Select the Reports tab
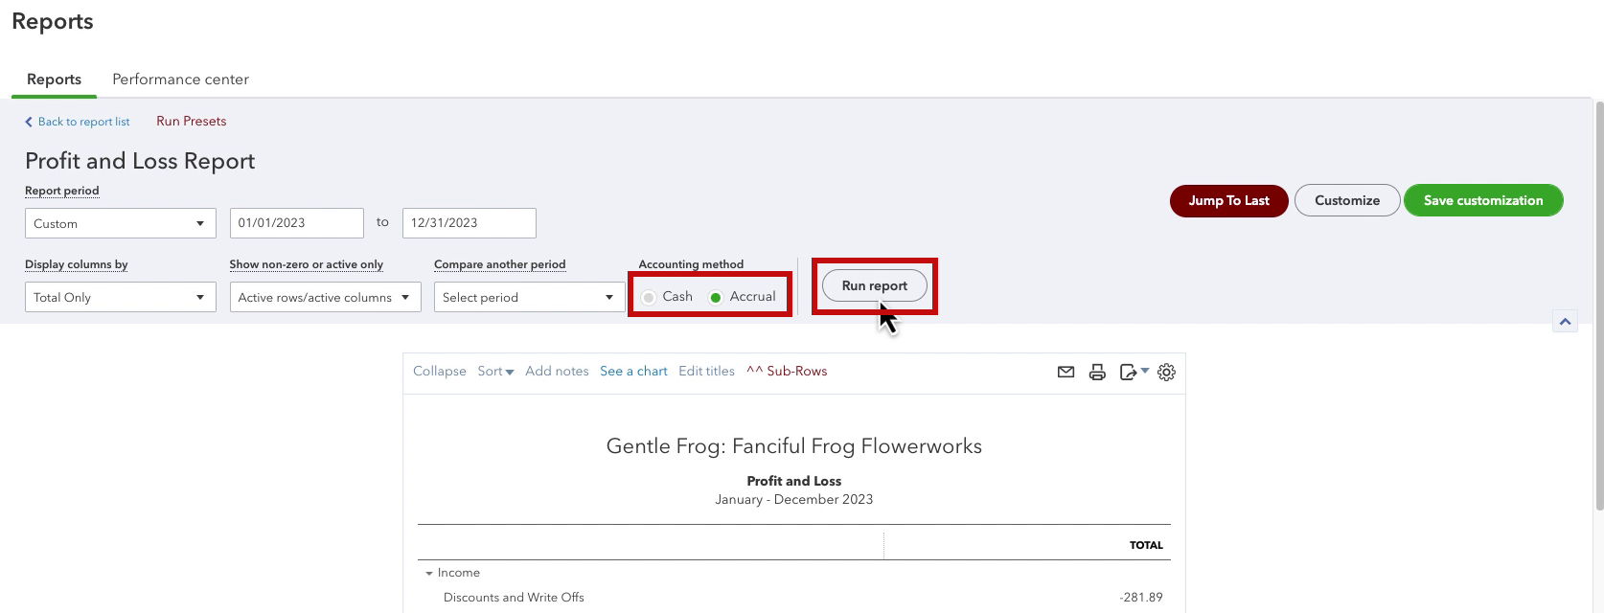1604x613 pixels. [54, 79]
